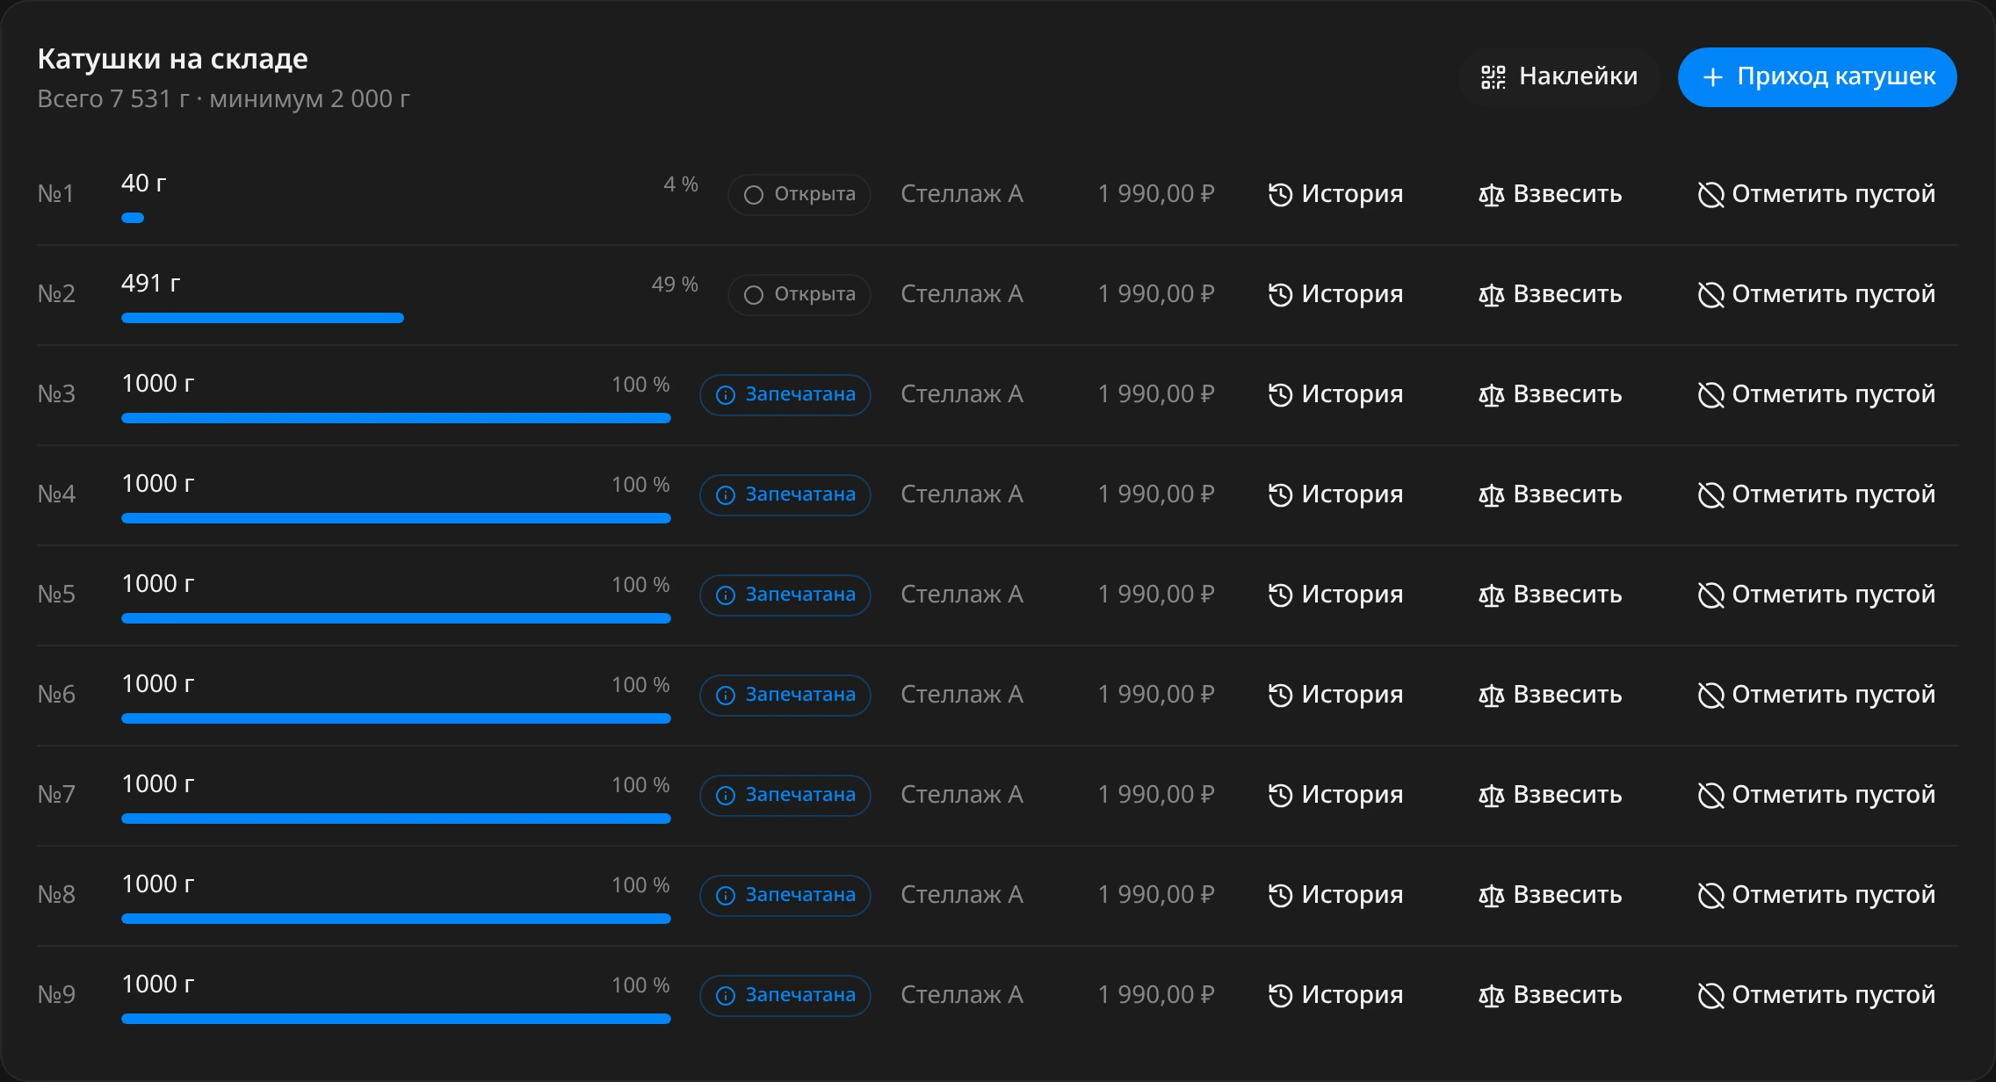Show История of spool №3
The width and height of the screenshot is (1996, 1082).
click(x=1335, y=394)
